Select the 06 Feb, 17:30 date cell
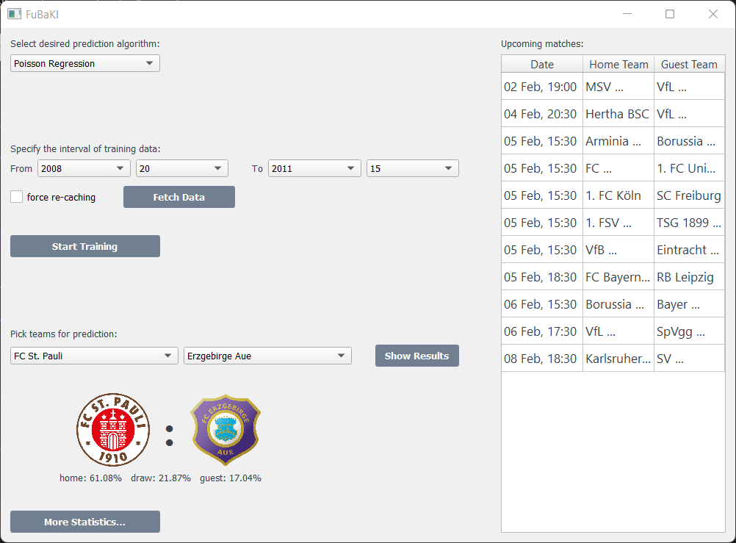 click(x=542, y=331)
